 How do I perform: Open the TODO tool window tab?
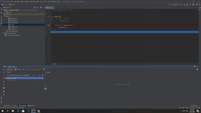(7, 106)
